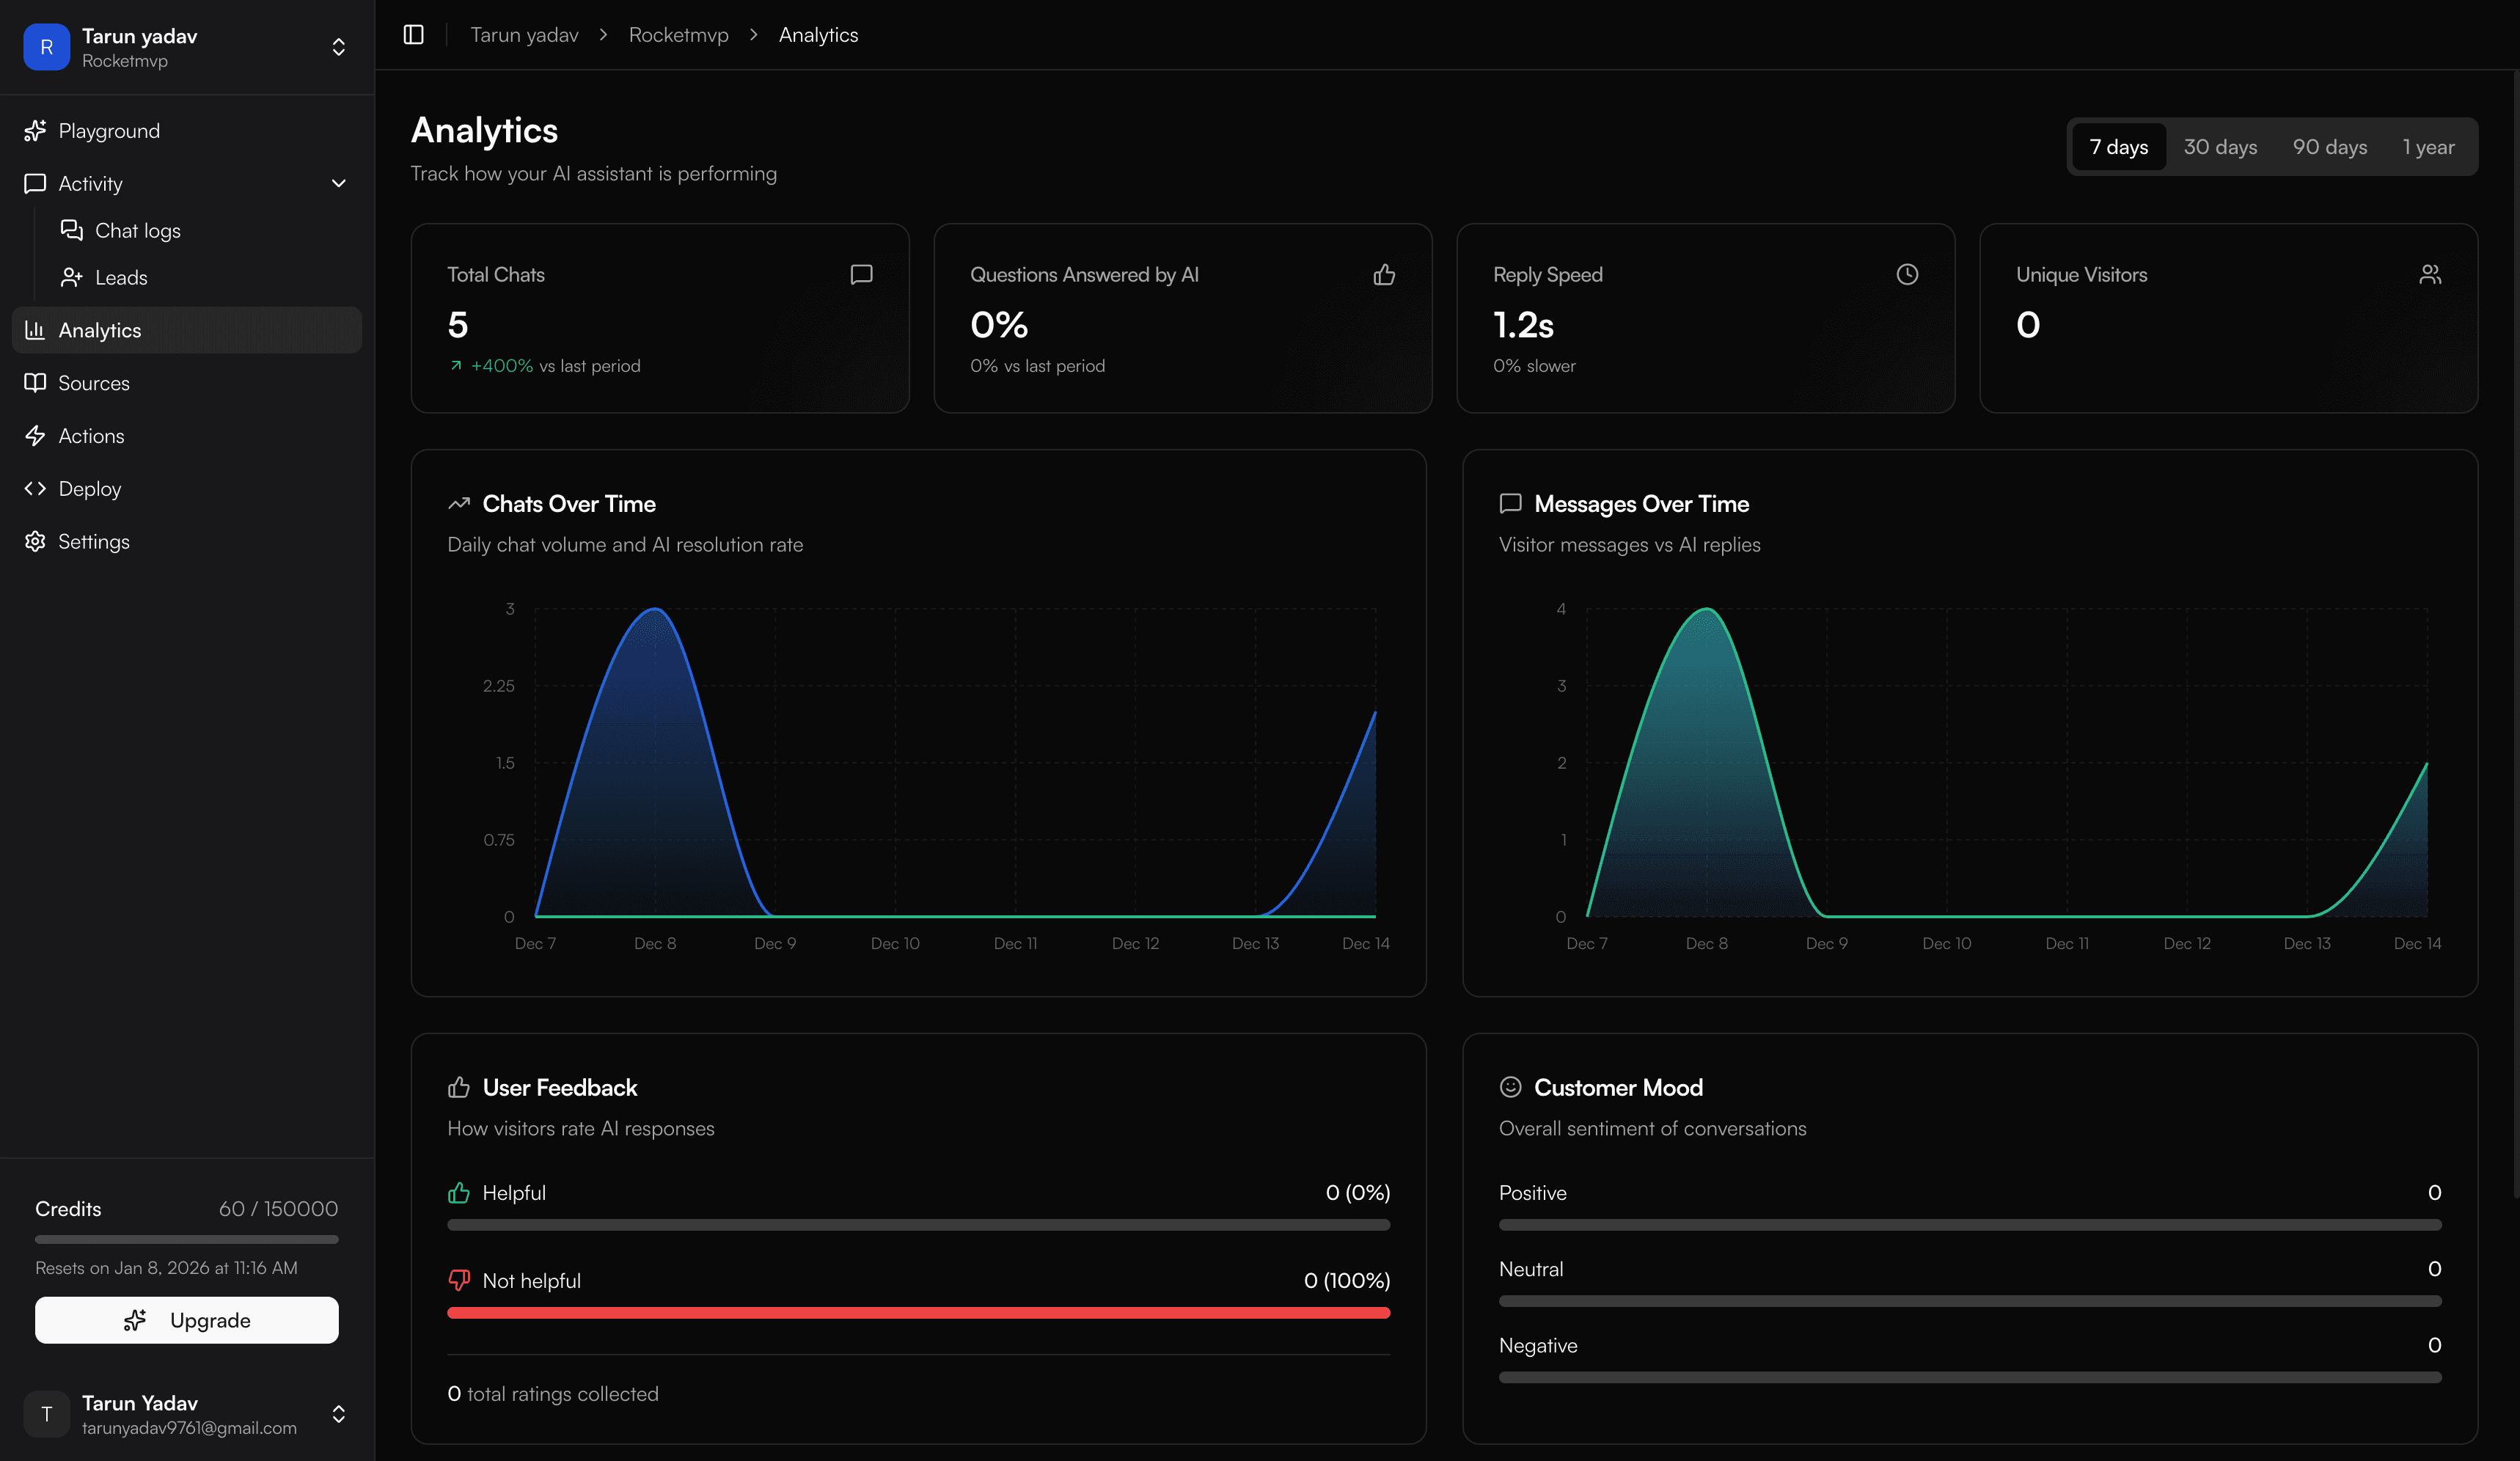Open the Rocketmvp workspace switcher
Image resolution: width=2520 pixels, height=1461 pixels.
pos(338,46)
